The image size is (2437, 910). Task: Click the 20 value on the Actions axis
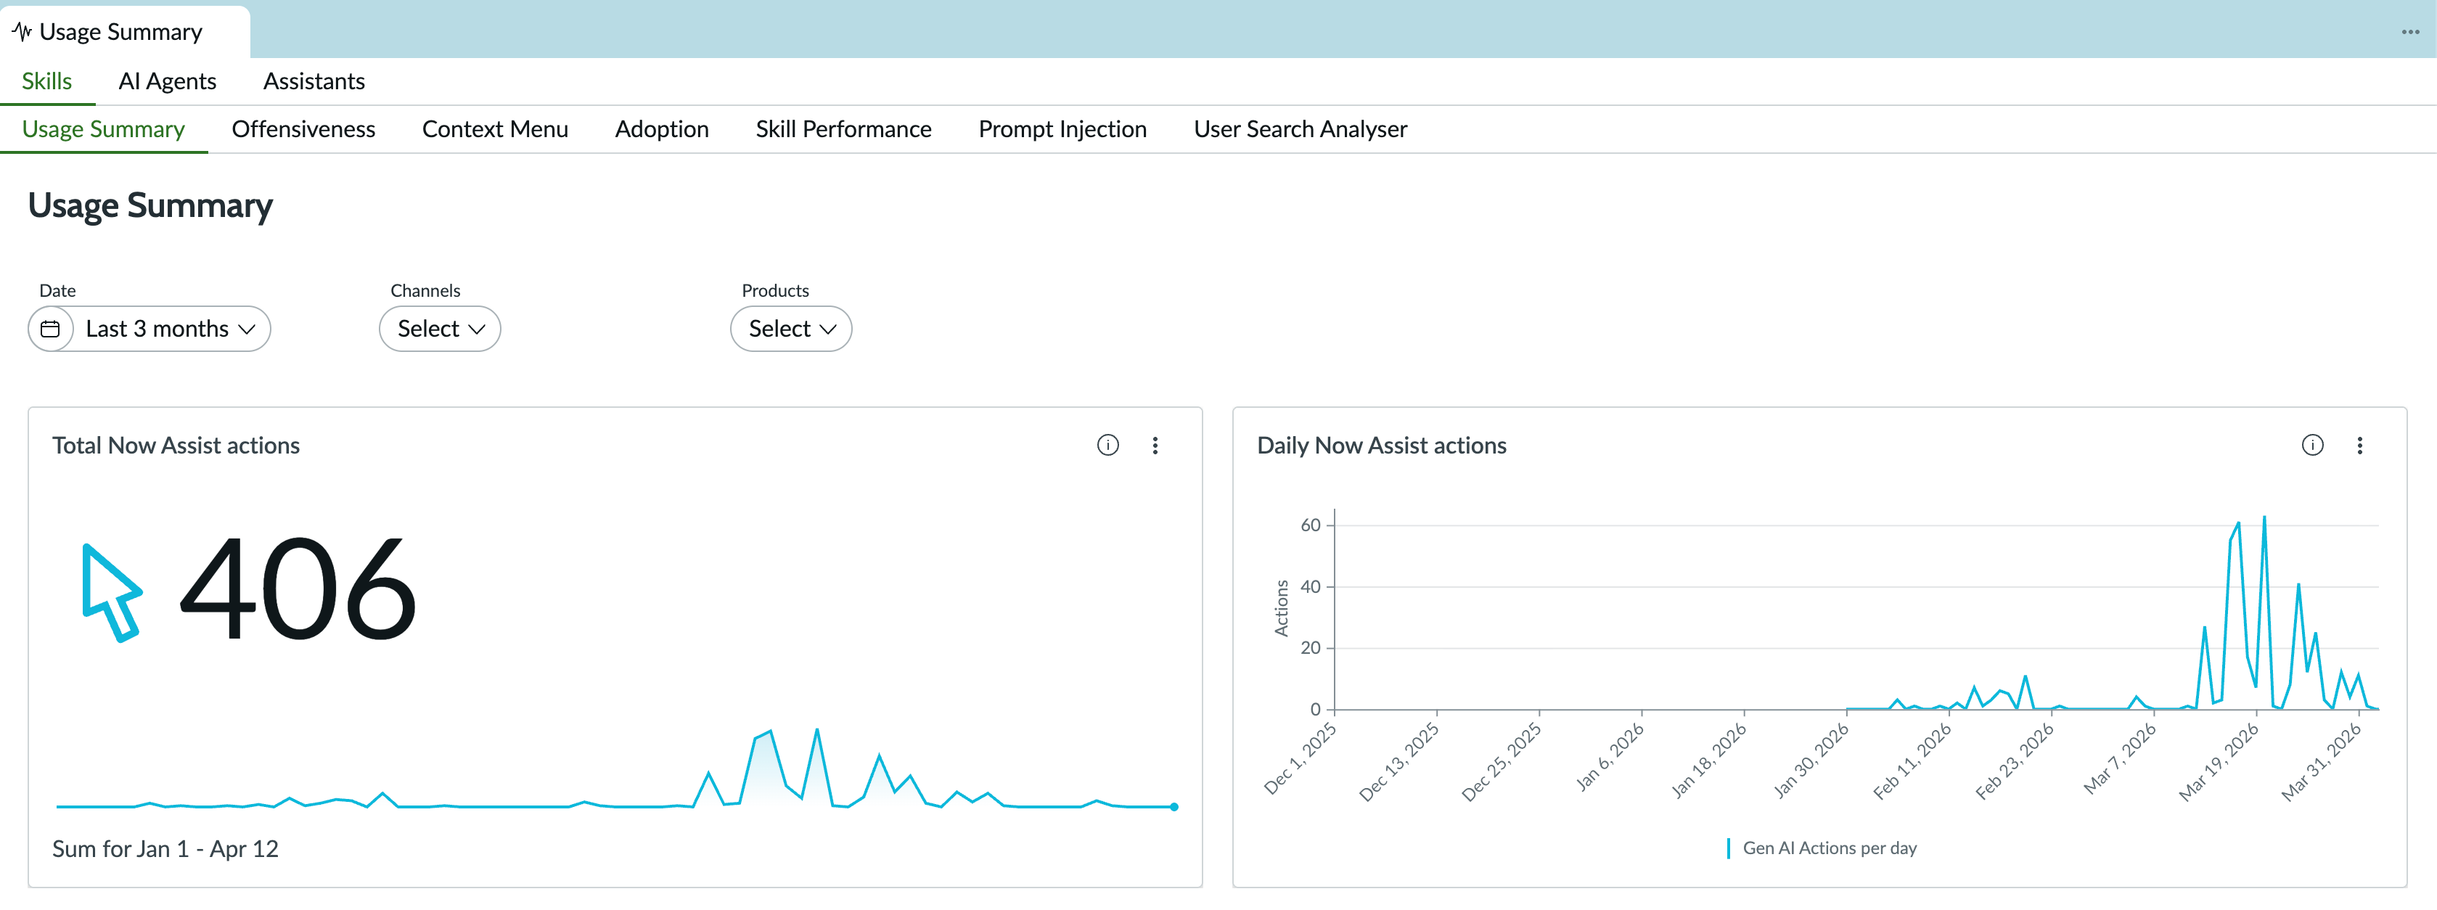[x=1310, y=648]
